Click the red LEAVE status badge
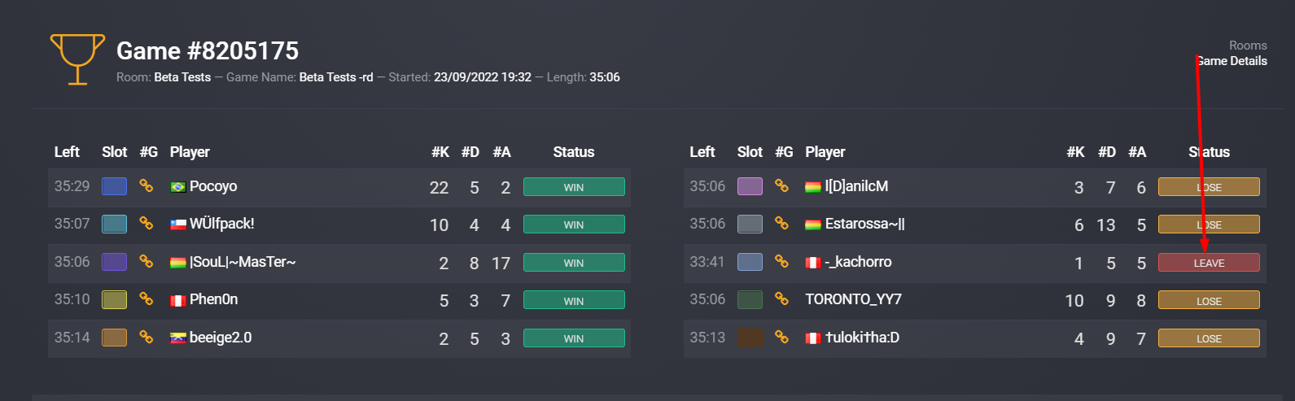Viewport: 1295px width, 401px height. coord(1209,263)
